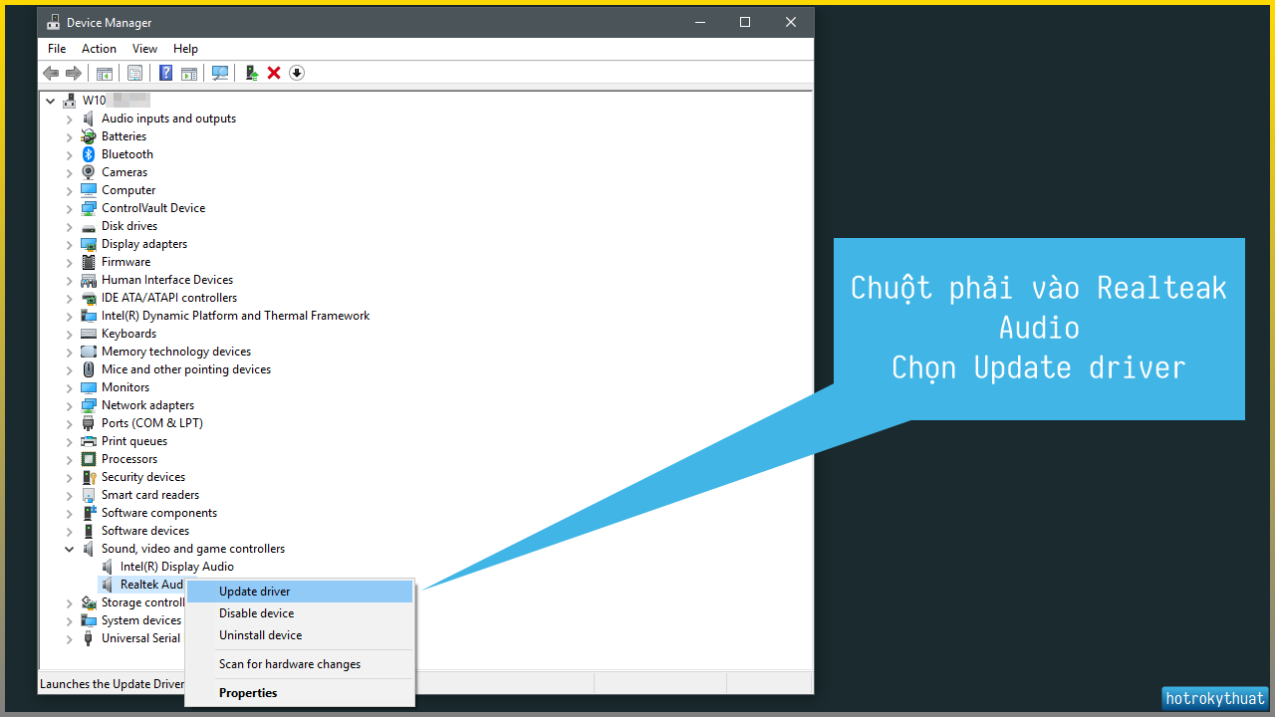This screenshot has height=717, width=1275.
Task: Click the Security devices key icon
Action: coord(89,477)
